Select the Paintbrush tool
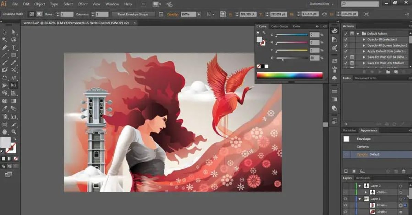The height and width of the screenshot is (215, 412). coord(5,63)
